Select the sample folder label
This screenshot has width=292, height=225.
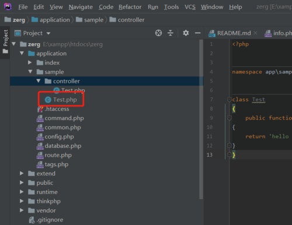[54, 72]
